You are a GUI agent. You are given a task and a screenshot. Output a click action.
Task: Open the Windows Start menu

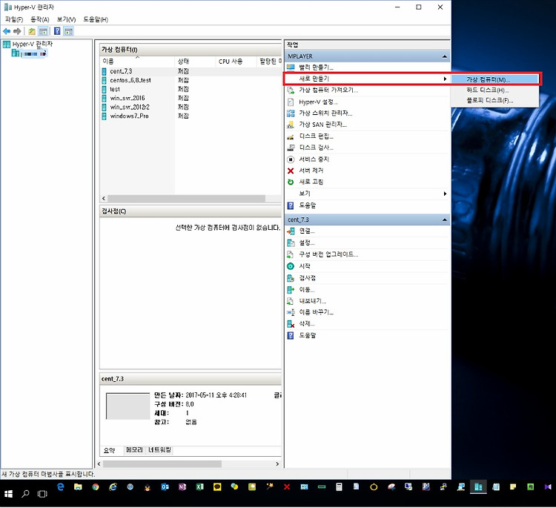tap(8, 494)
